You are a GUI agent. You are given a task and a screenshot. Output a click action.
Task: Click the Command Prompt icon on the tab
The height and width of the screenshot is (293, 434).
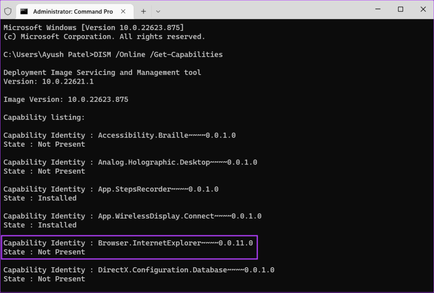click(24, 11)
